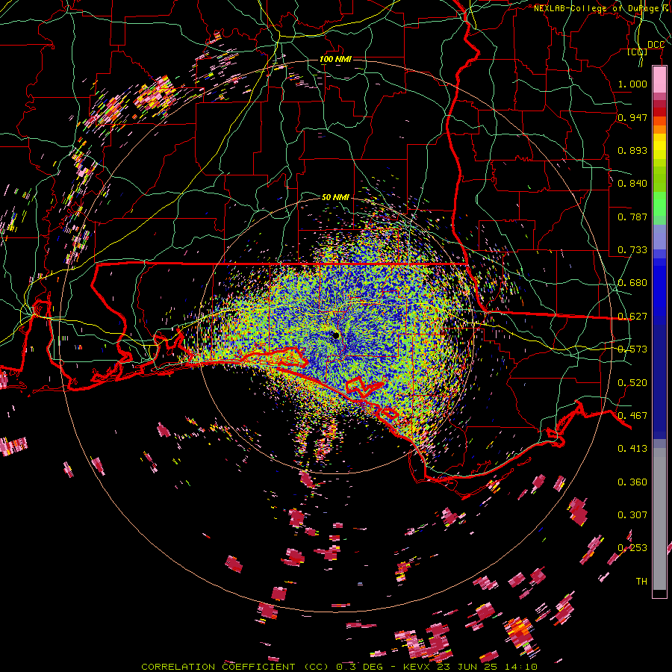Click the 0.680 color scale label

[x=632, y=282]
